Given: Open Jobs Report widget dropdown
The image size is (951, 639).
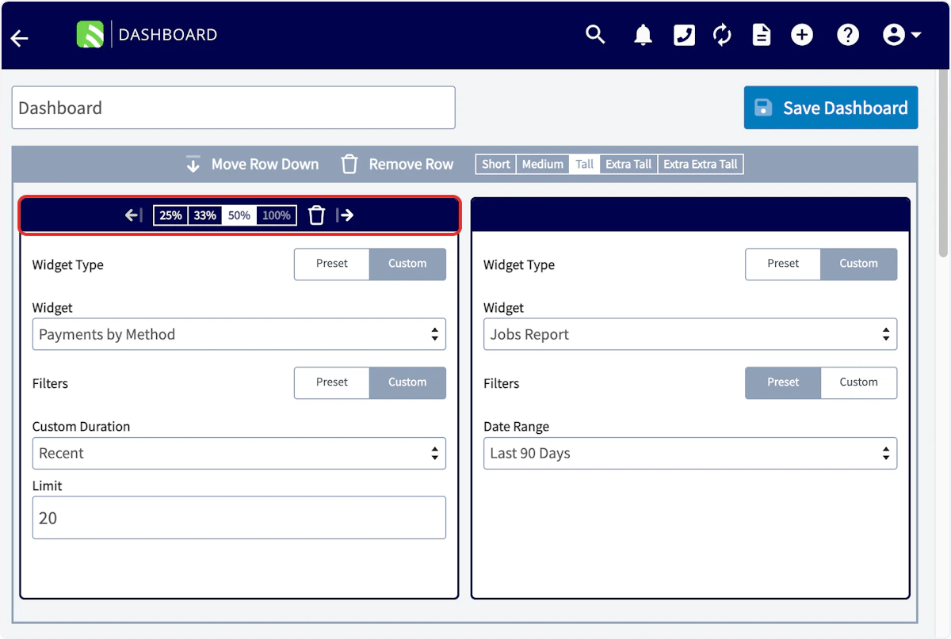Looking at the screenshot, I should pos(690,334).
